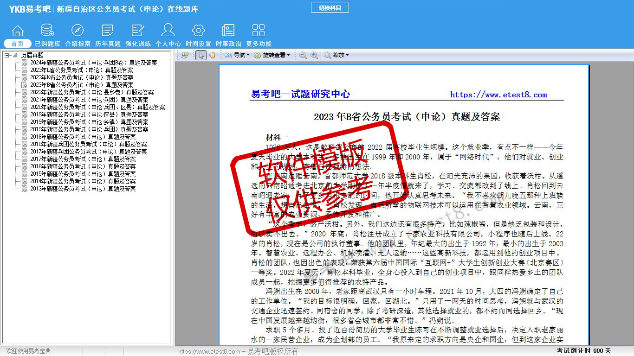This screenshot has width=634, height=356.
Task: Click the 切换科目 switch subject button
Action: click(330, 8)
